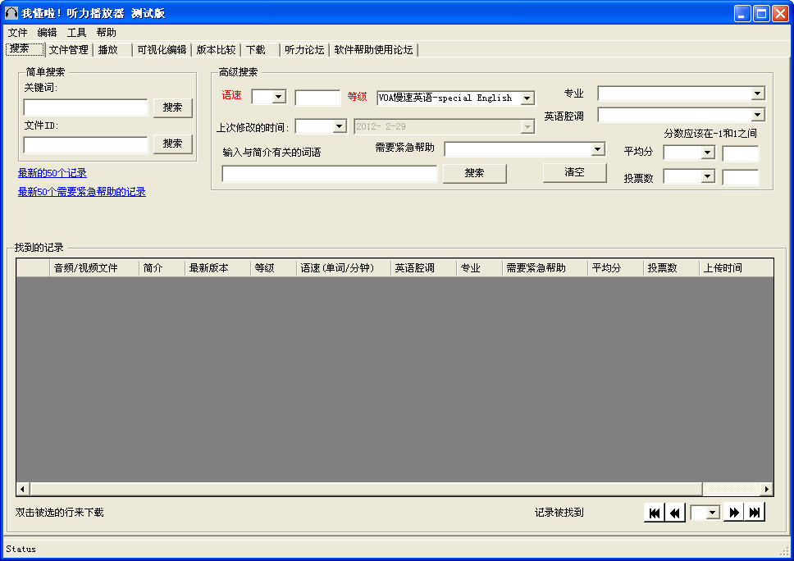Viewport: 794px width, 561px height.
Task: Switch to the 文件管理 tab
Action: pos(68,49)
